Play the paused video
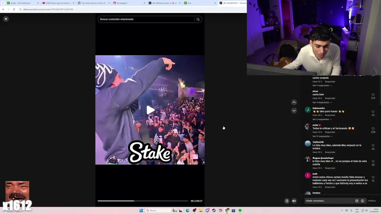 point(150,110)
